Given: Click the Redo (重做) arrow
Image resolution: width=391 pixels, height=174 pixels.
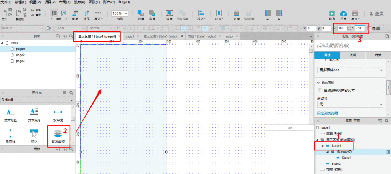Looking at the screenshot, I should click(33, 15).
